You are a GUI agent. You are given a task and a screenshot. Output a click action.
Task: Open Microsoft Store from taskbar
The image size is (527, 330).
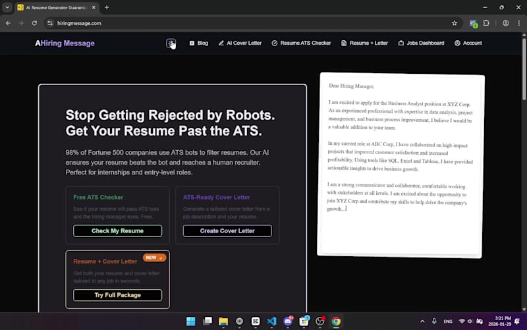pos(304,321)
